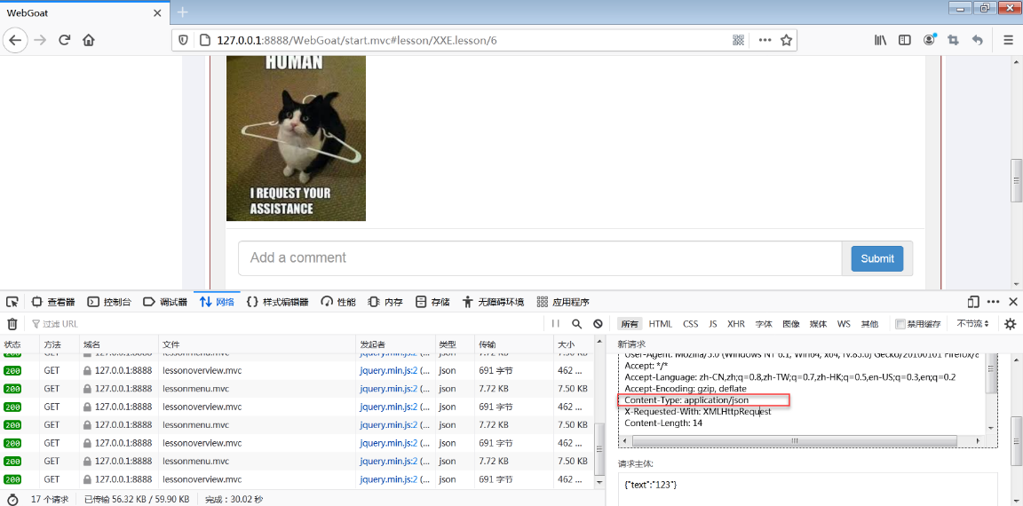Viewport: 1023px width, 506px height.
Task: Activate the element picker in devtools
Action: pos(12,302)
